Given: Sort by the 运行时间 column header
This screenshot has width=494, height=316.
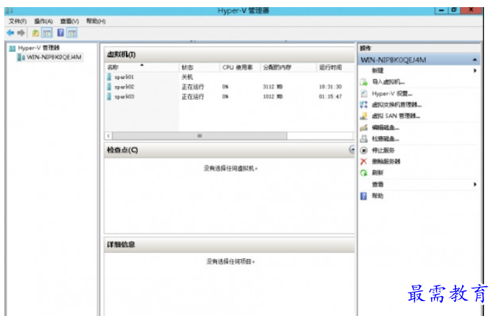Looking at the screenshot, I should [335, 67].
